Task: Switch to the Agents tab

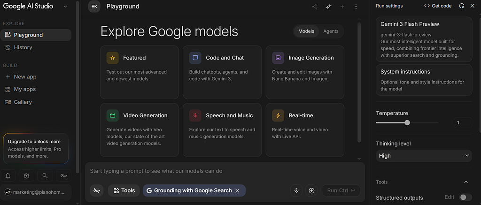Action: tap(331, 31)
